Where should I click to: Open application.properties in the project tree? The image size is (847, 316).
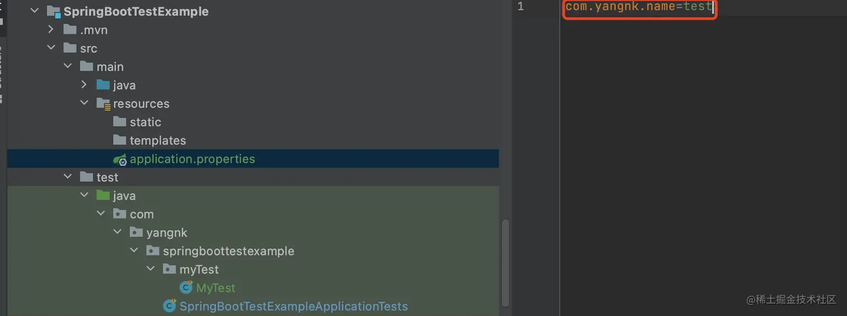pyautogui.click(x=192, y=159)
